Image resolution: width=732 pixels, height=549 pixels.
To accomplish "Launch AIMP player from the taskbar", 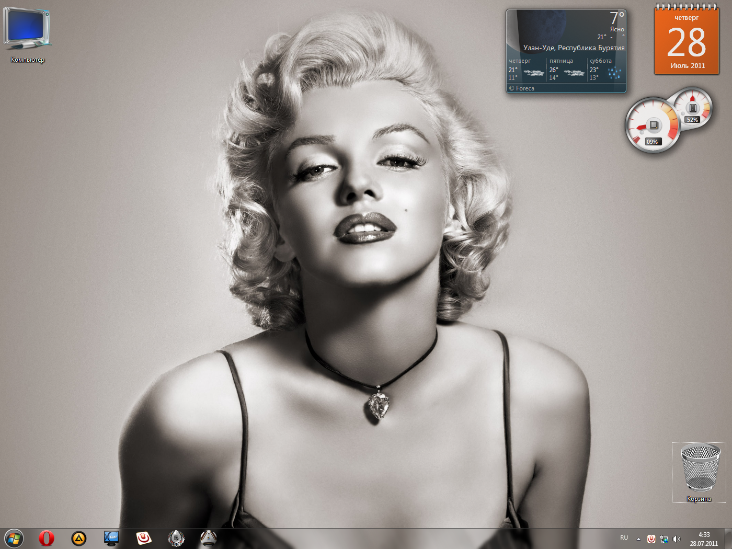I will click(x=79, y=538).
